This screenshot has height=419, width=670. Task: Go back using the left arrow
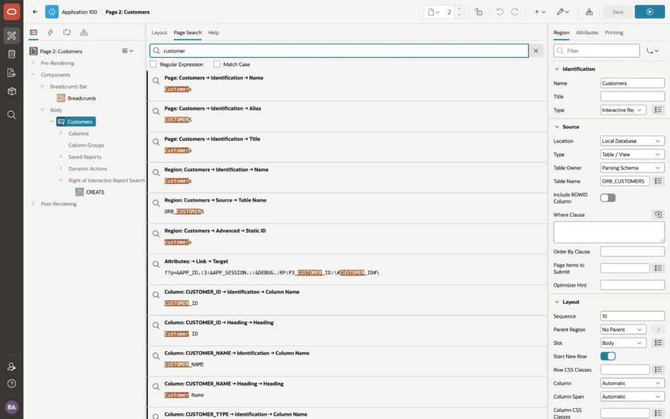[x=35, y=12]
